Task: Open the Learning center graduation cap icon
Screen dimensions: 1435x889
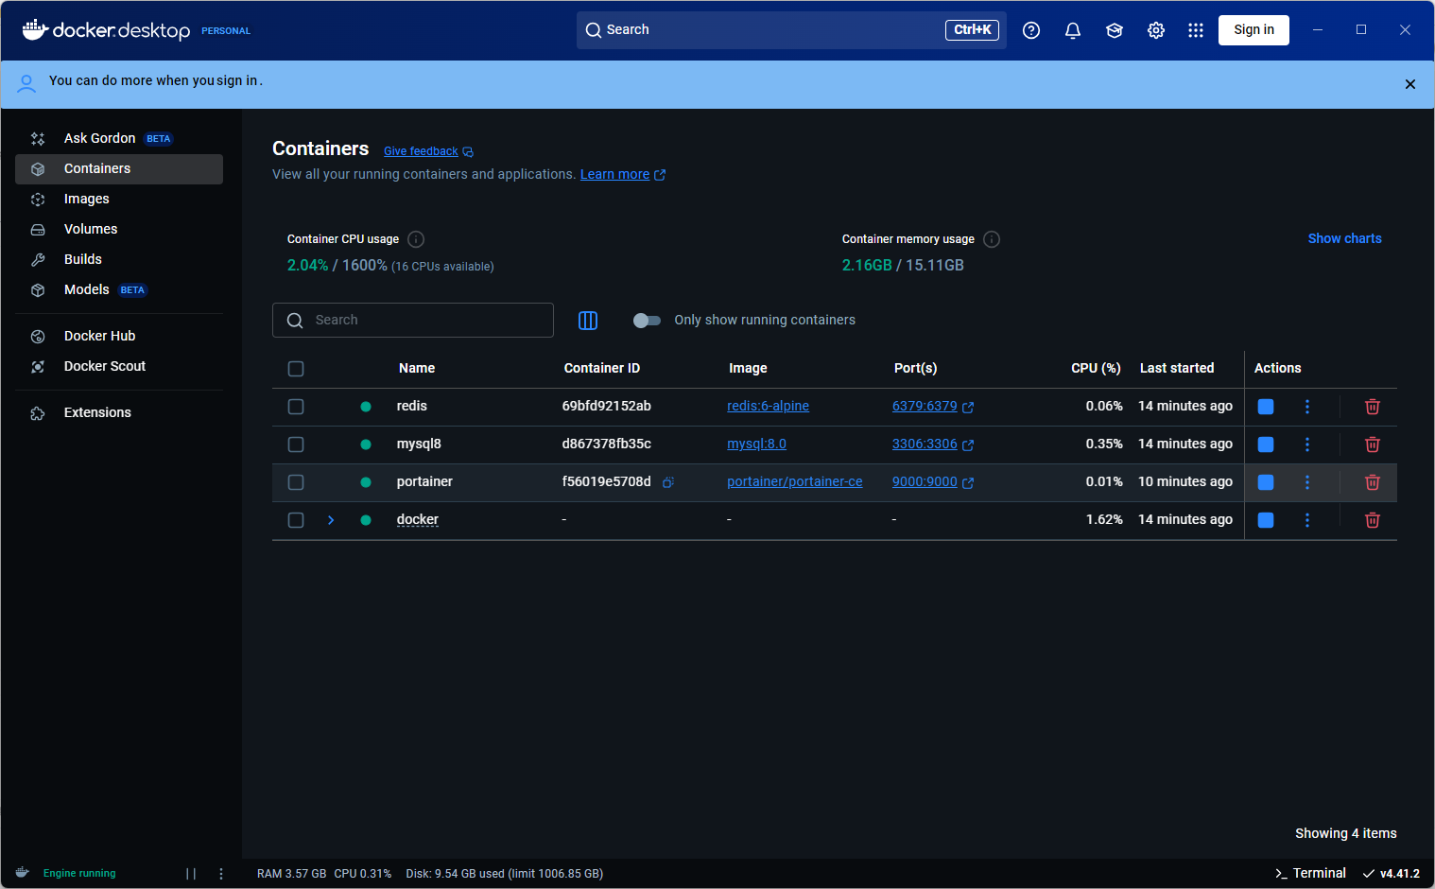Action: point(1115,30)
